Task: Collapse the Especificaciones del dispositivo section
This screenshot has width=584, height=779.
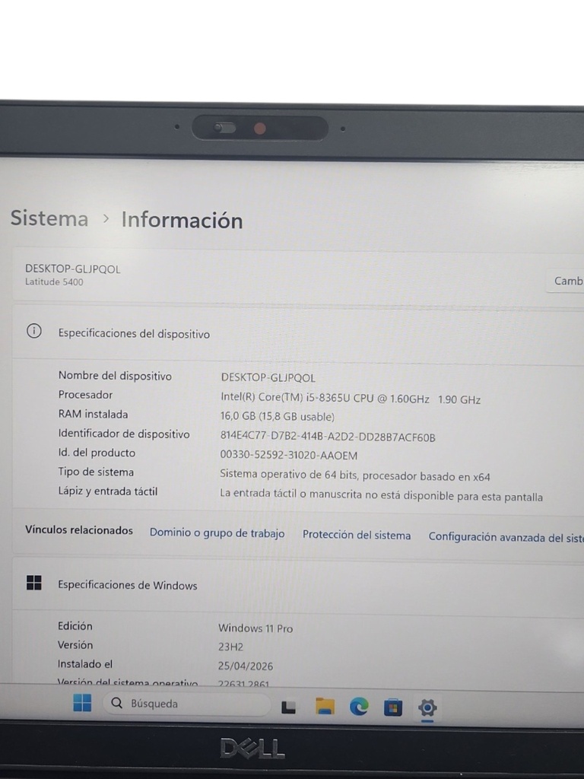Action: [x=298, y=333]
